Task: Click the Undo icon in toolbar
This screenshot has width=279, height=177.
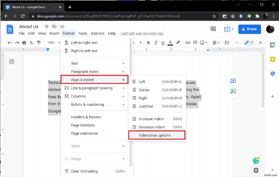Action: (10, 43)
